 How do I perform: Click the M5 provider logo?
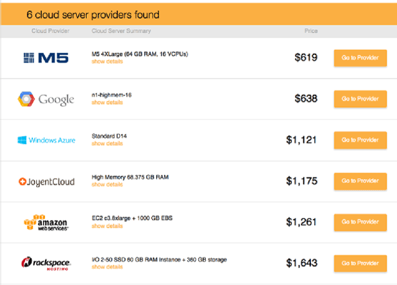(x=46, y=58)
